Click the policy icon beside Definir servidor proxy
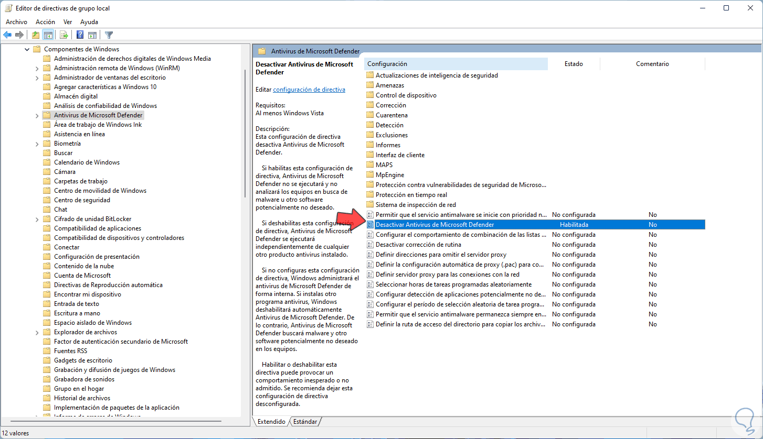The image size is (763, 439). coord(370,275)
